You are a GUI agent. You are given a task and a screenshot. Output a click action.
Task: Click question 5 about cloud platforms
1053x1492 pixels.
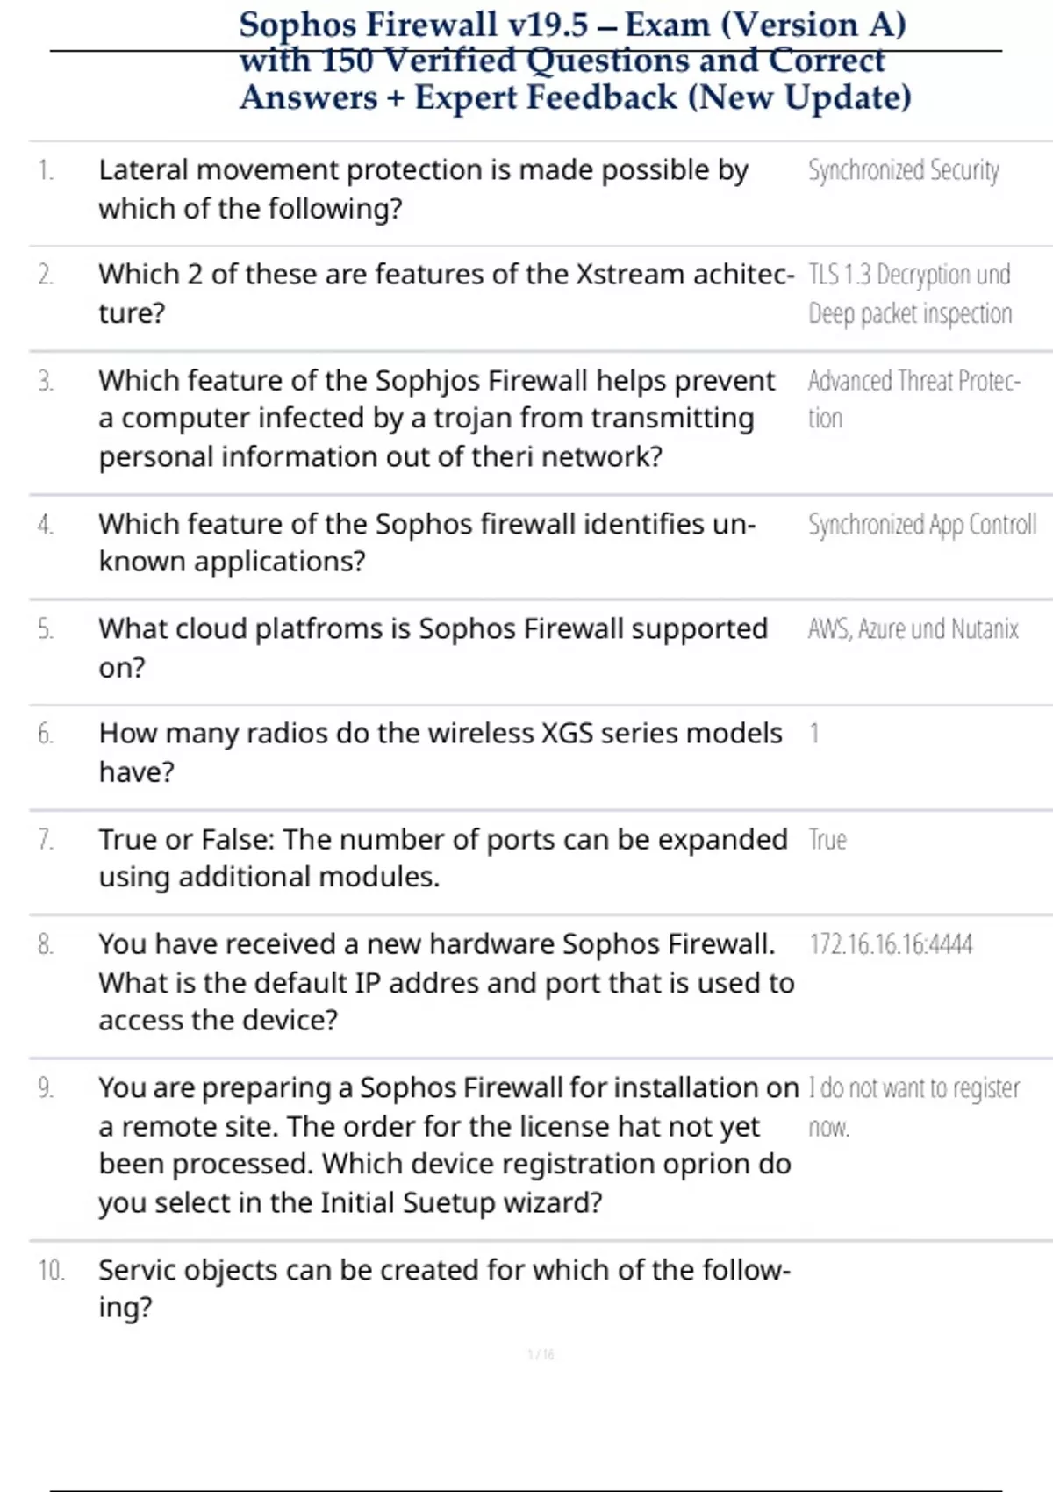433,648
